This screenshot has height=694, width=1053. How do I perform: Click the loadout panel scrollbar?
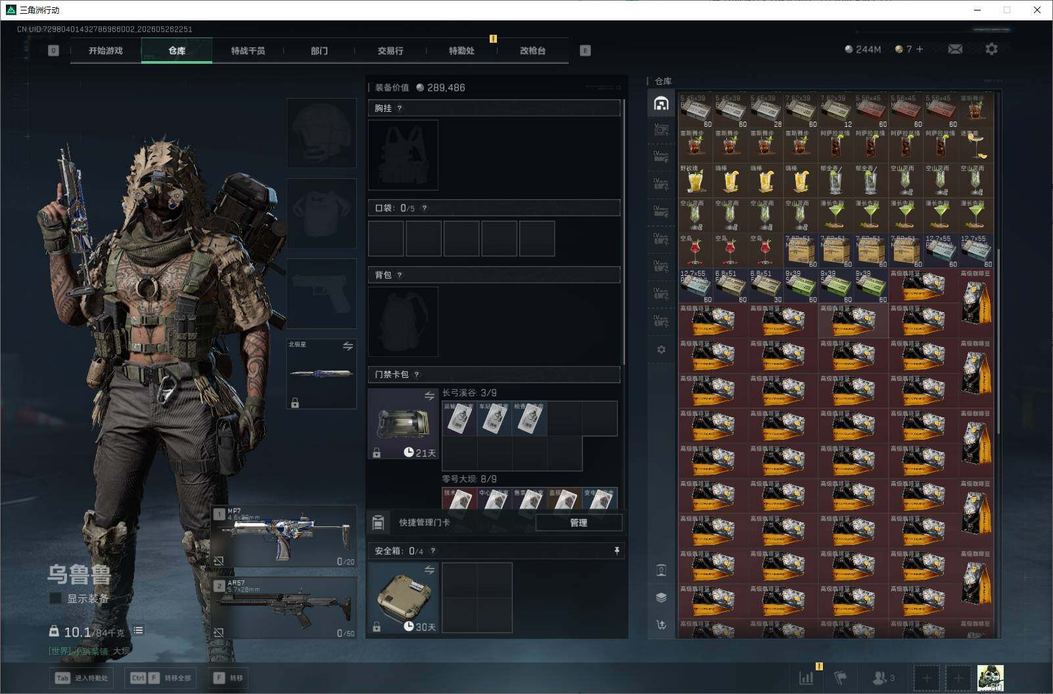624,231
